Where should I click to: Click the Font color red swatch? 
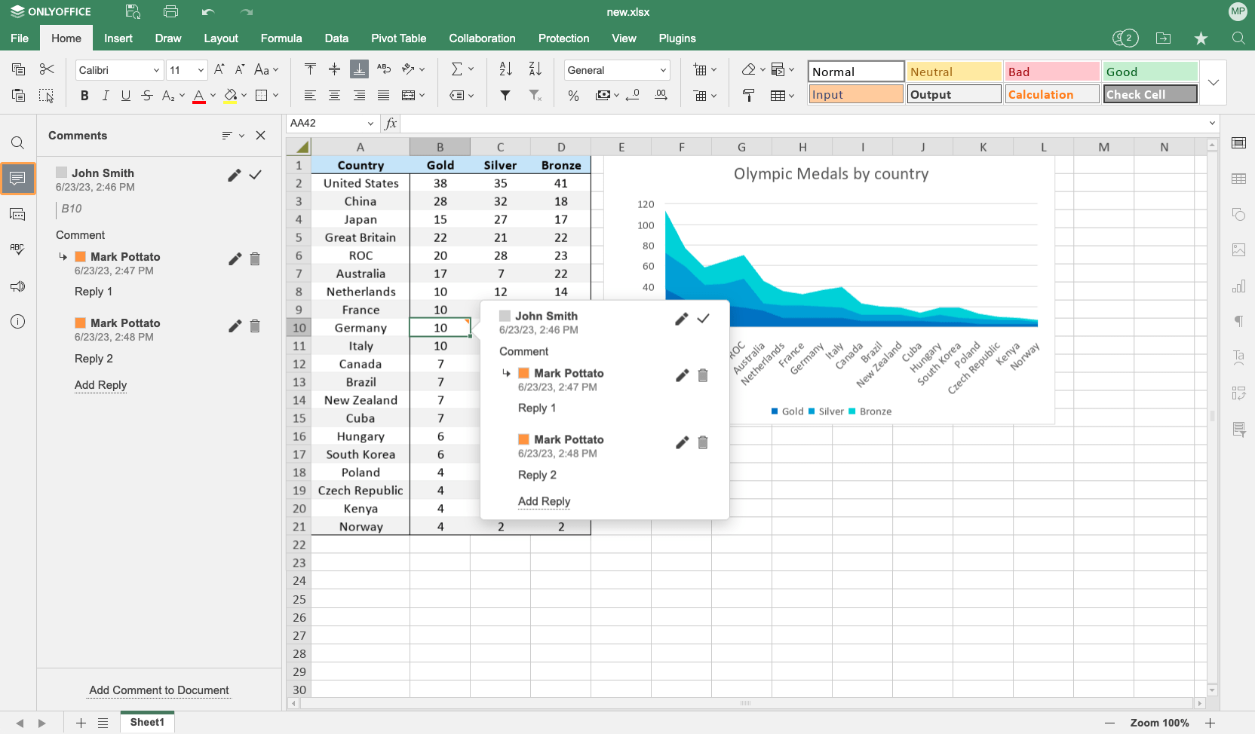[x=199, y=95]
